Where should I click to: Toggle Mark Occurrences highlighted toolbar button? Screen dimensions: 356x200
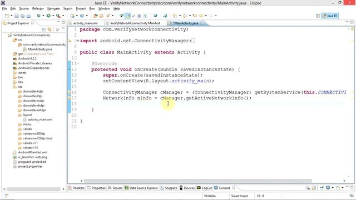click(x=127, y=16)
